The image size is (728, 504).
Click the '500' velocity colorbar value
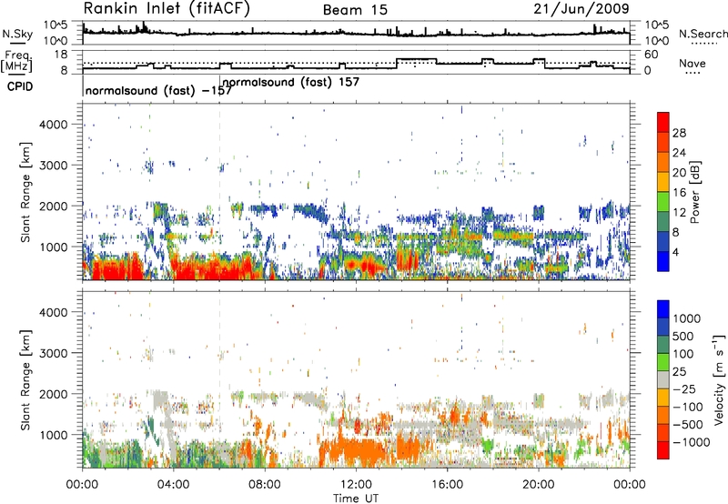click(683, 336)
